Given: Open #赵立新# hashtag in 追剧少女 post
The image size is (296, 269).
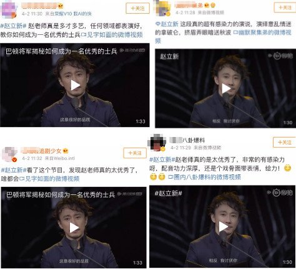Looking at the screenshot, I should point(14,170).
